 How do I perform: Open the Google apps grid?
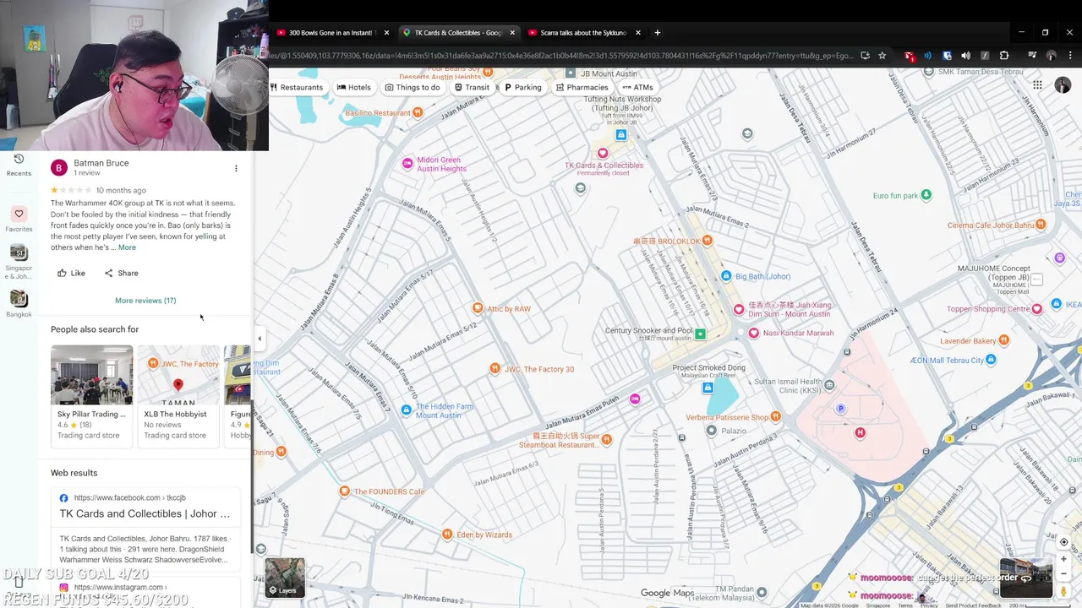pyautogui.click(x=1037, y=85)
